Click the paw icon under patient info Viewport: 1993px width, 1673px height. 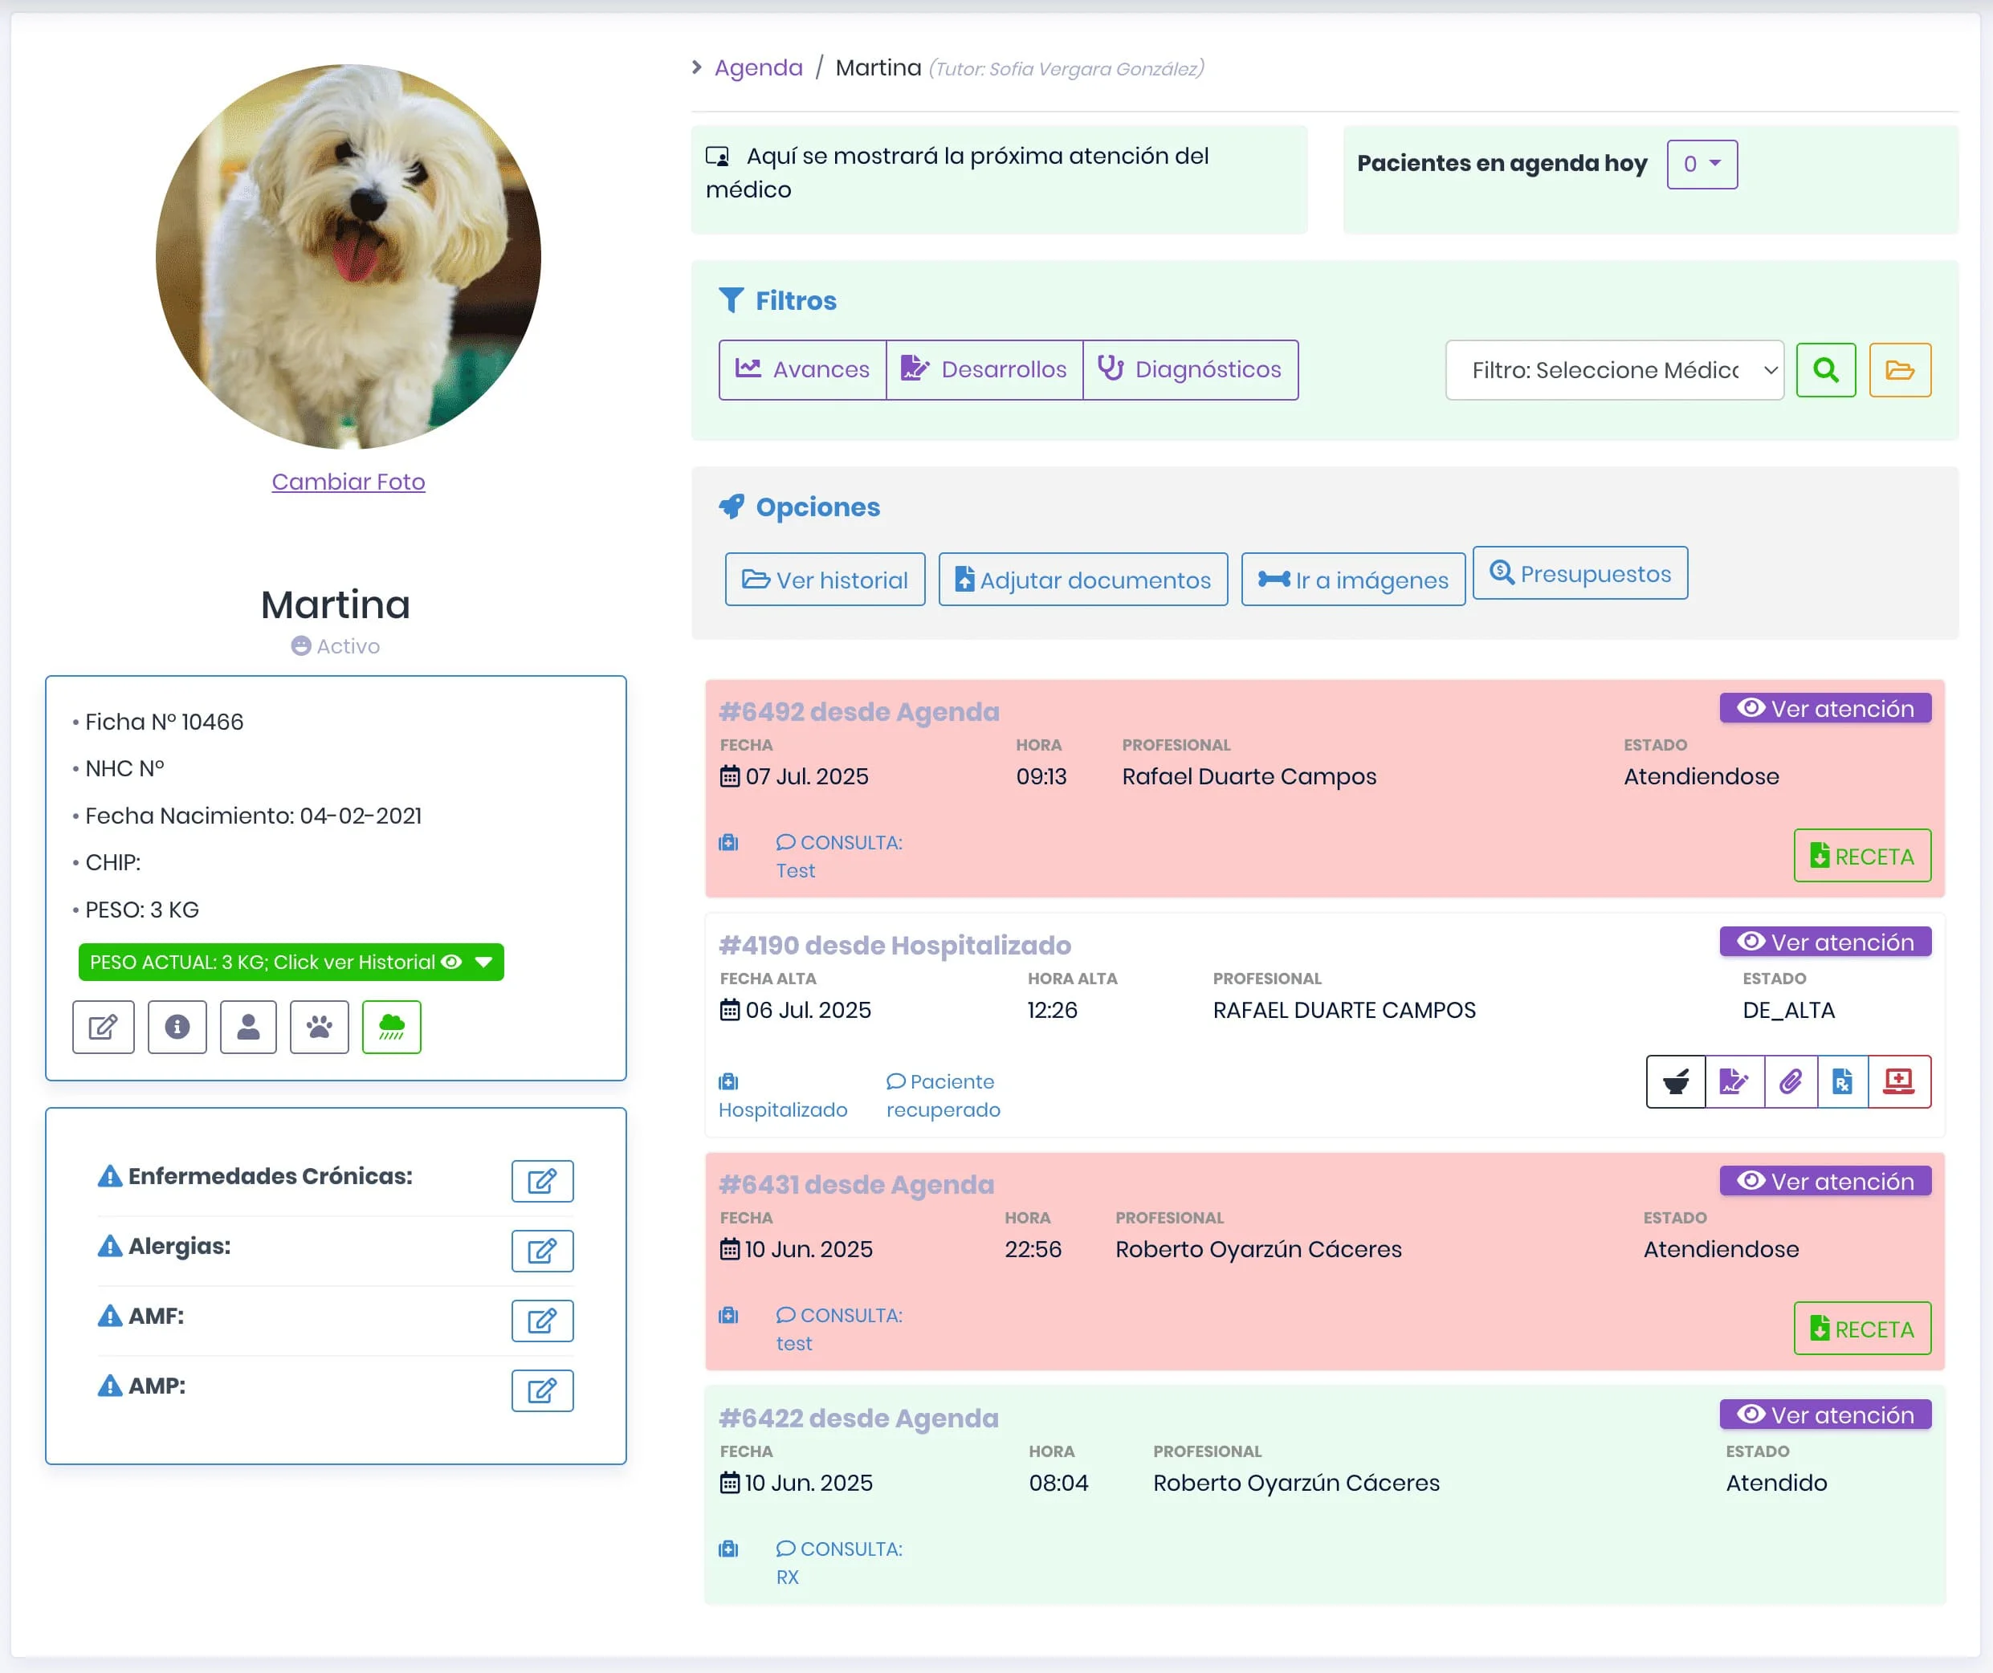pos(319,1027)
